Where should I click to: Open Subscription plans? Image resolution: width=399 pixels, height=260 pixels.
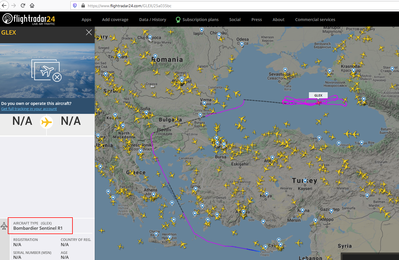200,20
